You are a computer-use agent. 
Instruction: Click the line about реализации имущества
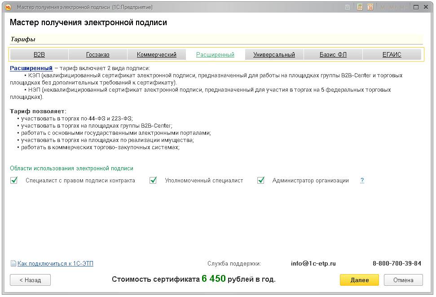click(x=107, y=140)
